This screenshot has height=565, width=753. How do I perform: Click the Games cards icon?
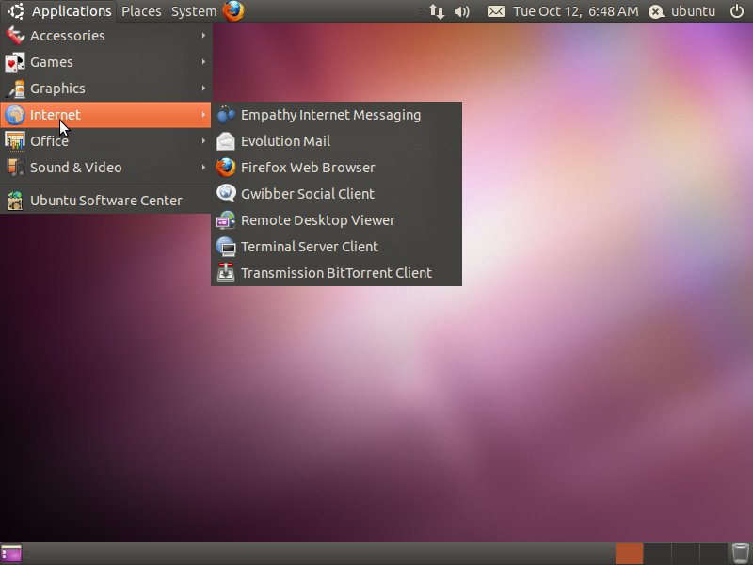15,62
